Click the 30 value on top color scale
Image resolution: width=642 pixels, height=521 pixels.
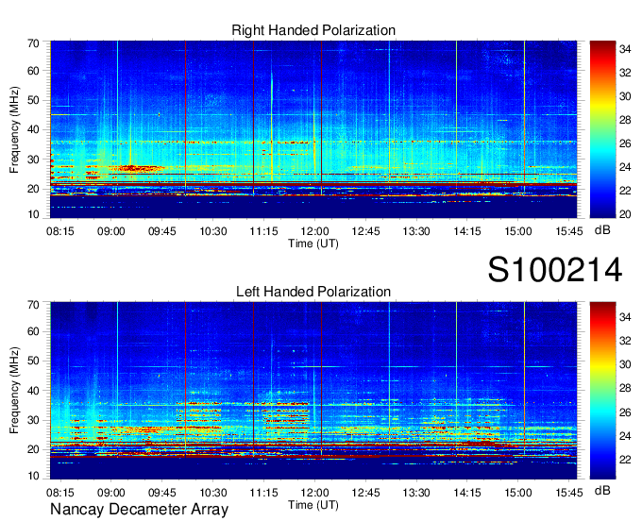click(625, 96)
